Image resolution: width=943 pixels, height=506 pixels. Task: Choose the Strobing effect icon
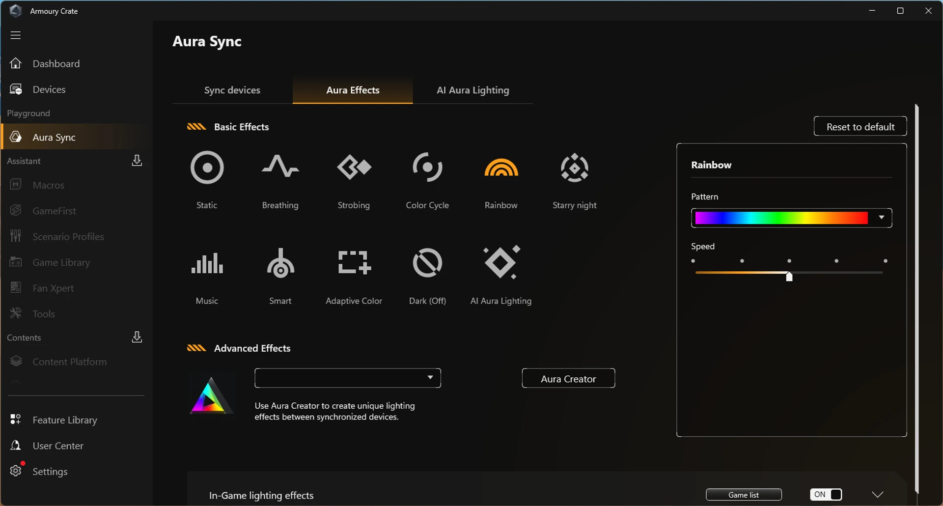354,167
